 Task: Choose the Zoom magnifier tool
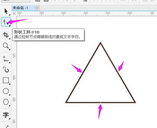6,46
